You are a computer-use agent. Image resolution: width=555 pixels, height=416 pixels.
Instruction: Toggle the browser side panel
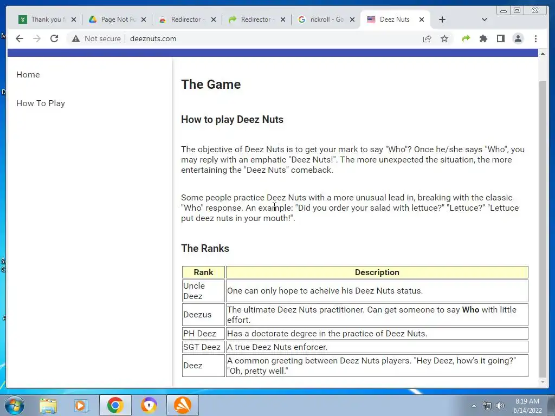pyautogui.click(x=500, y=38)
